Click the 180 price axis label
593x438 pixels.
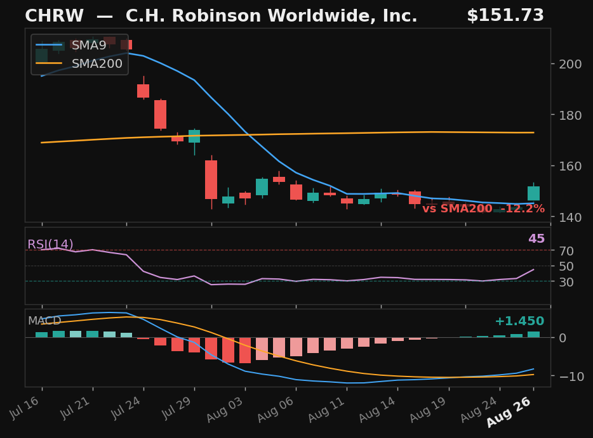click(x=570, y=115)
